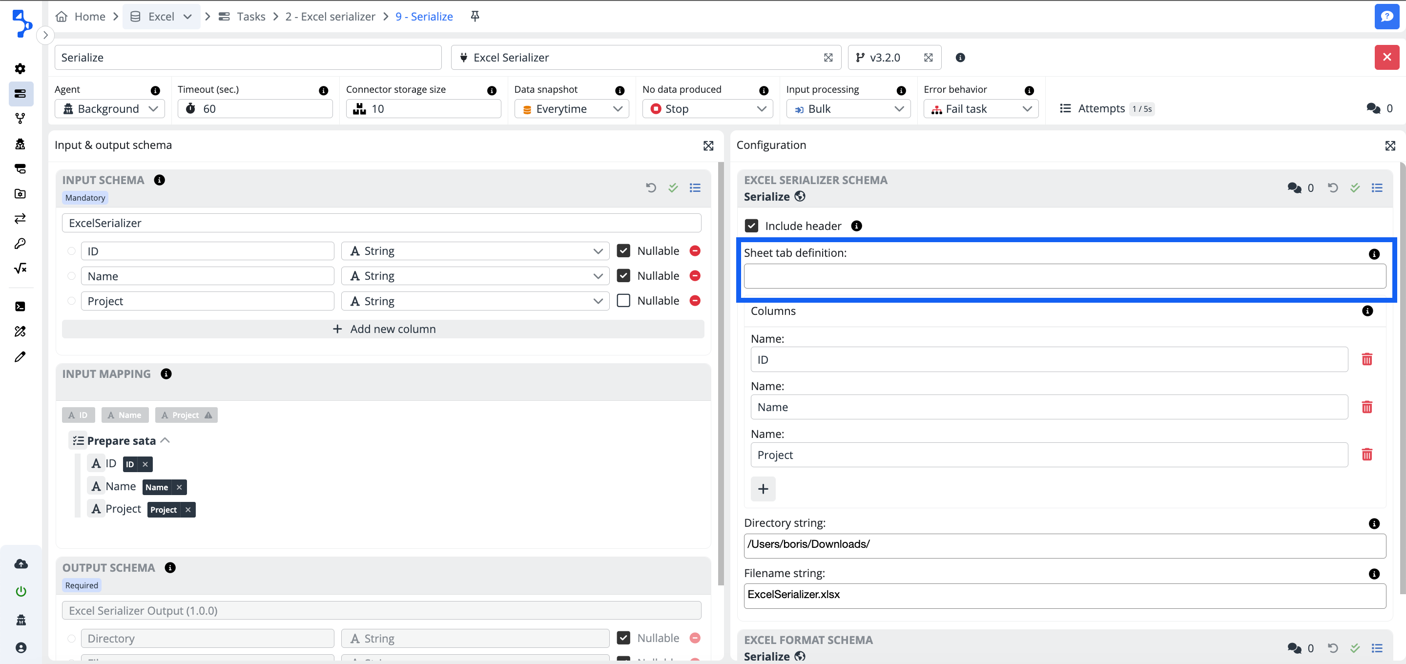Go to Tasks in the breadcrumb
1406x664 pixels.
click(x=250, y=17)
